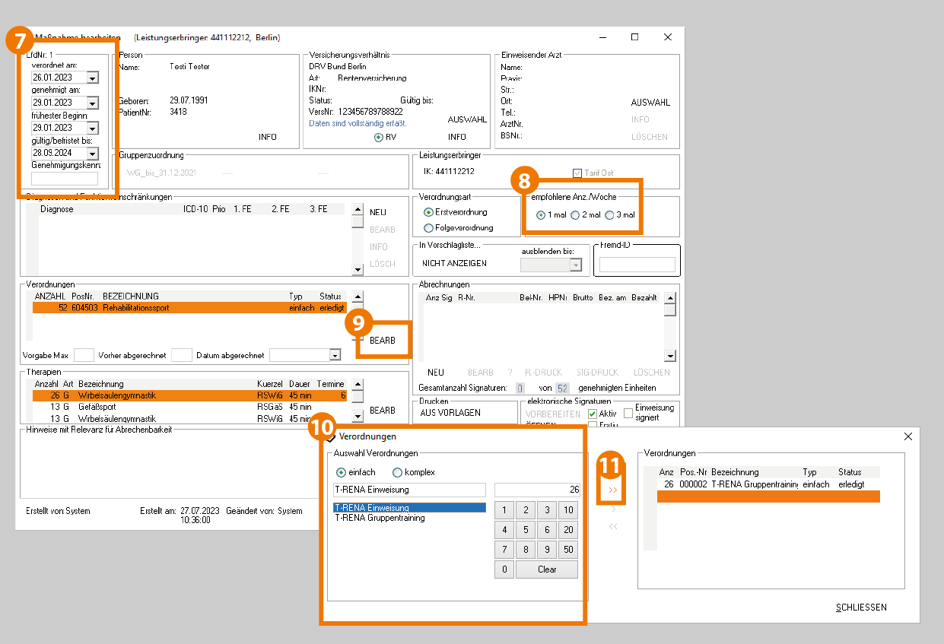Select 'T-RENA Gruppentraining' in the list
Screen dimensions: 944x644
click(380, 518)
